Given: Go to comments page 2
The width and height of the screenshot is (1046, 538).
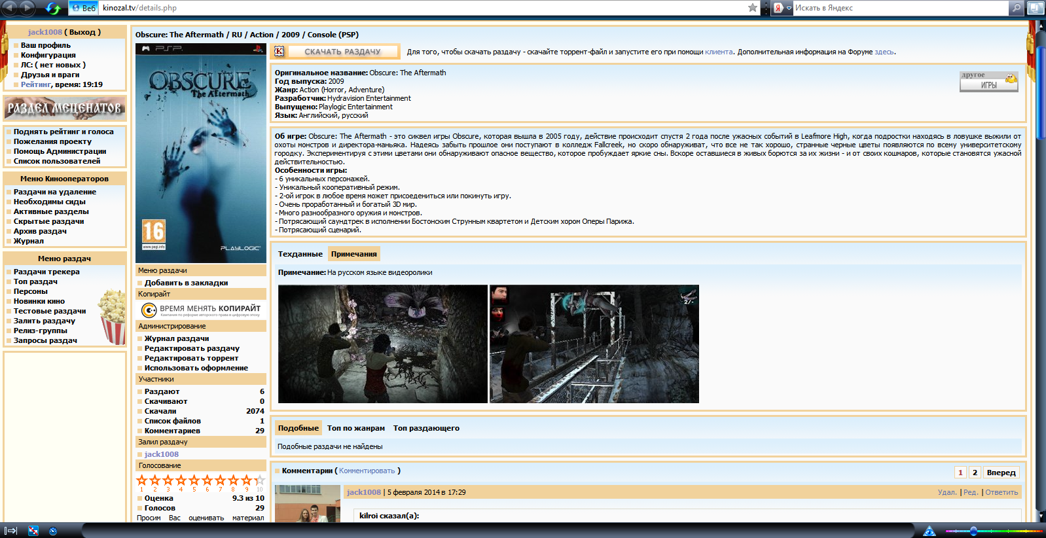Looking at the screenshot, I should pos(975,473).
